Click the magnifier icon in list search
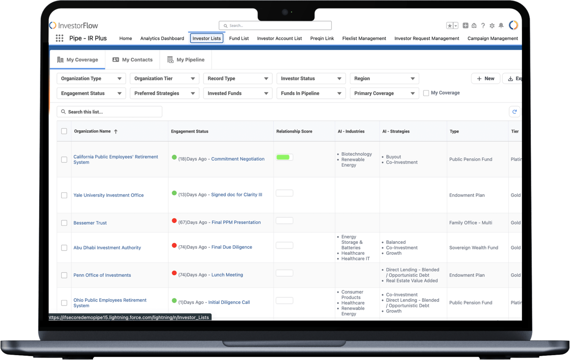 (63, 112)
